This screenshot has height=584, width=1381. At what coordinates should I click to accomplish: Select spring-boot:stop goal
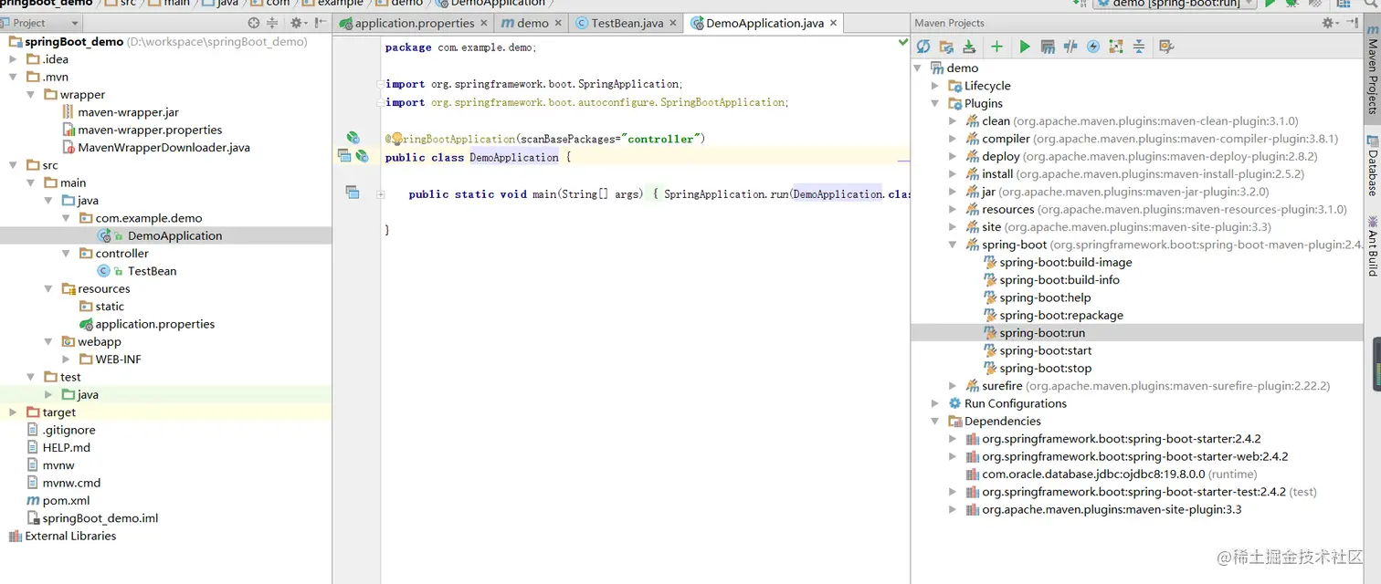1046,369
